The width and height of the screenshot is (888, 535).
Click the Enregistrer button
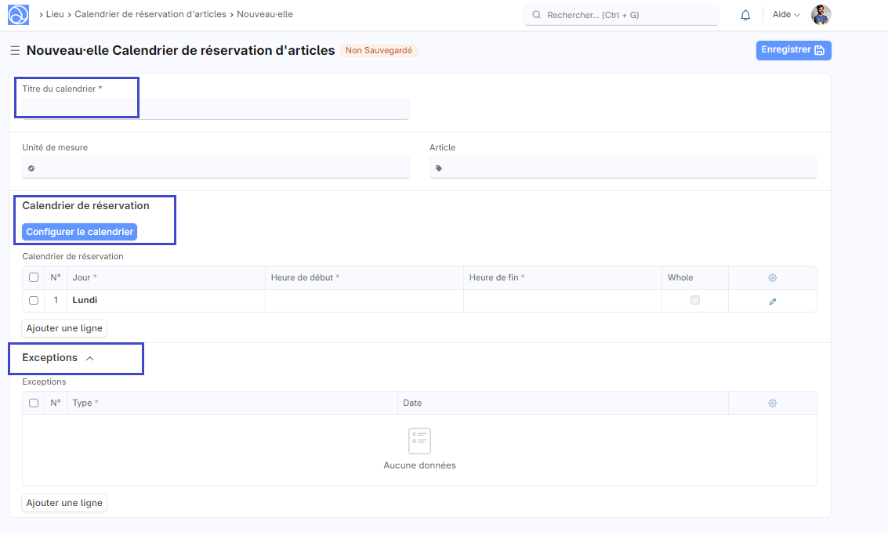click(793, 50)
